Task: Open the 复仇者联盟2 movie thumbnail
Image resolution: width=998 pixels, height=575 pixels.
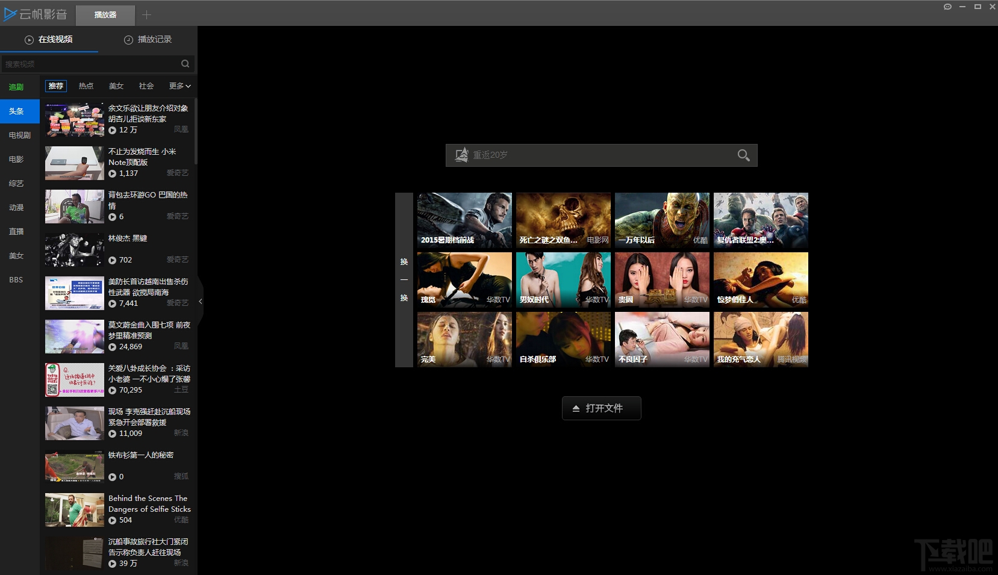Action: pos(761,220)
